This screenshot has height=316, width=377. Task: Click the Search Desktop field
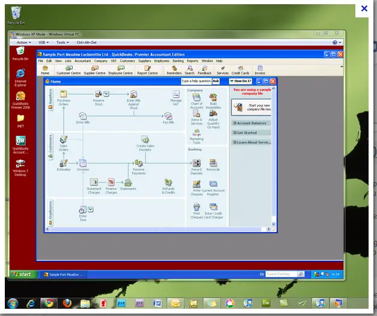pos(281,274)
